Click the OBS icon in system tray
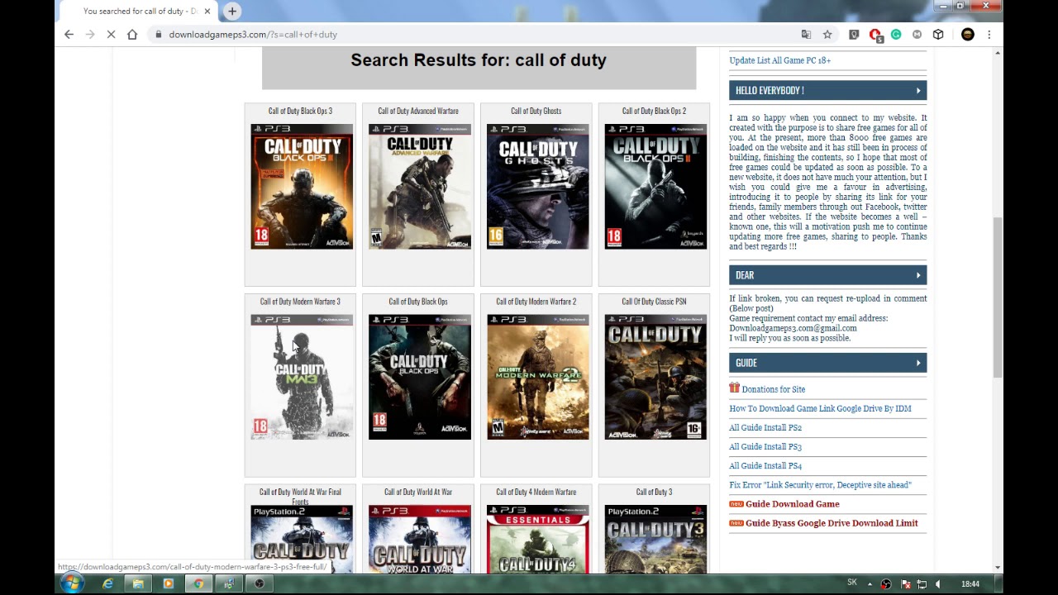Image resolution: width=1058 pixels, height=595 pixels. coord(886,584)
